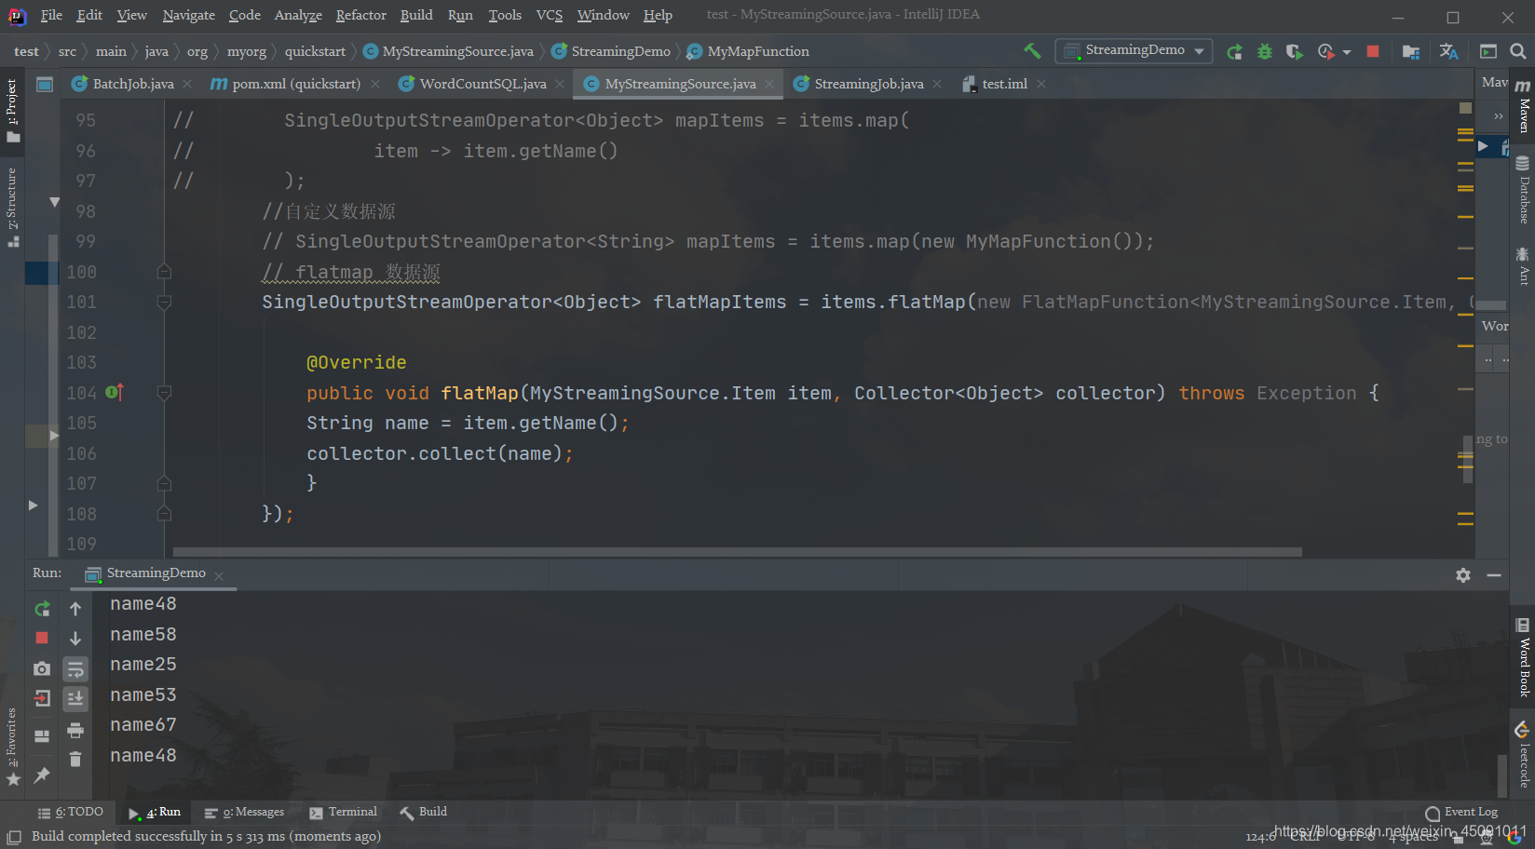
Task: Click the profiler run icon
Action: coord(1325,51)
